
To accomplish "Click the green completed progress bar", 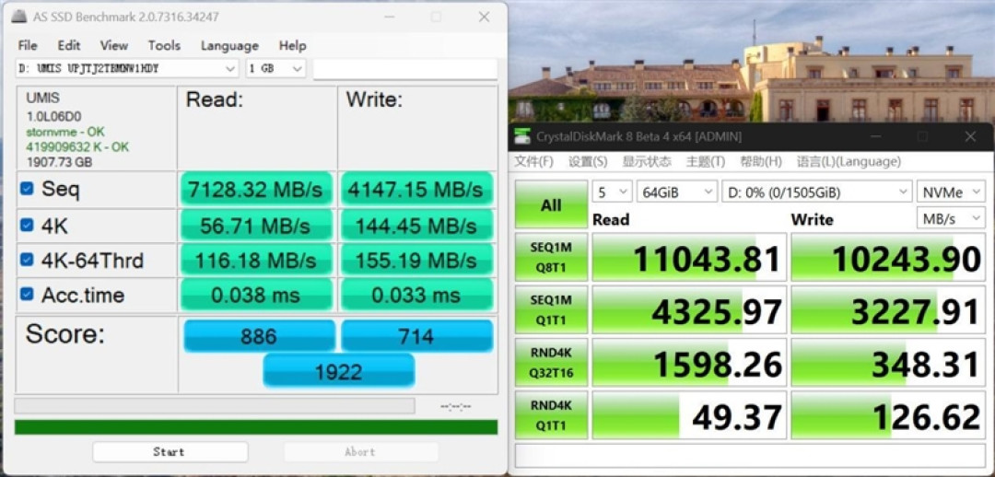I will pos(256,427).
